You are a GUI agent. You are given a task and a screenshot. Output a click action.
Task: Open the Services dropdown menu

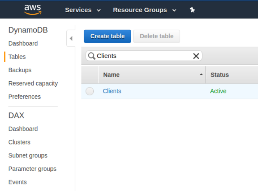pos(83,10)
